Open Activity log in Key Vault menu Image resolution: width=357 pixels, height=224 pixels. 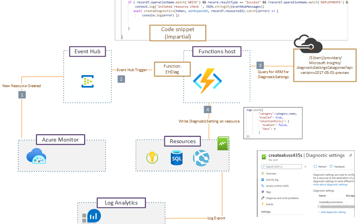tap(273, 180)
